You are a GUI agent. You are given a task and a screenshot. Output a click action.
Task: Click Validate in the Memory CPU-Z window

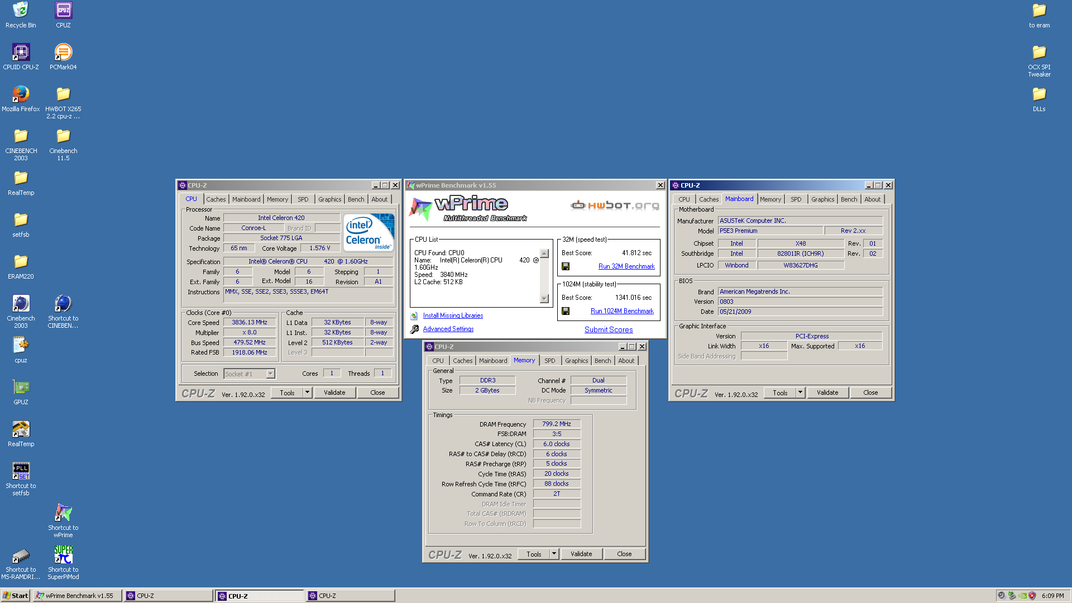click(581, 554)
